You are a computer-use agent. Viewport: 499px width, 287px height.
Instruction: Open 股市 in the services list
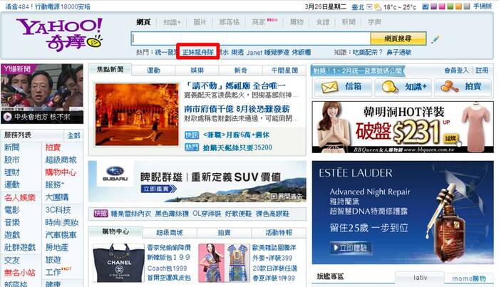point(12,160)
